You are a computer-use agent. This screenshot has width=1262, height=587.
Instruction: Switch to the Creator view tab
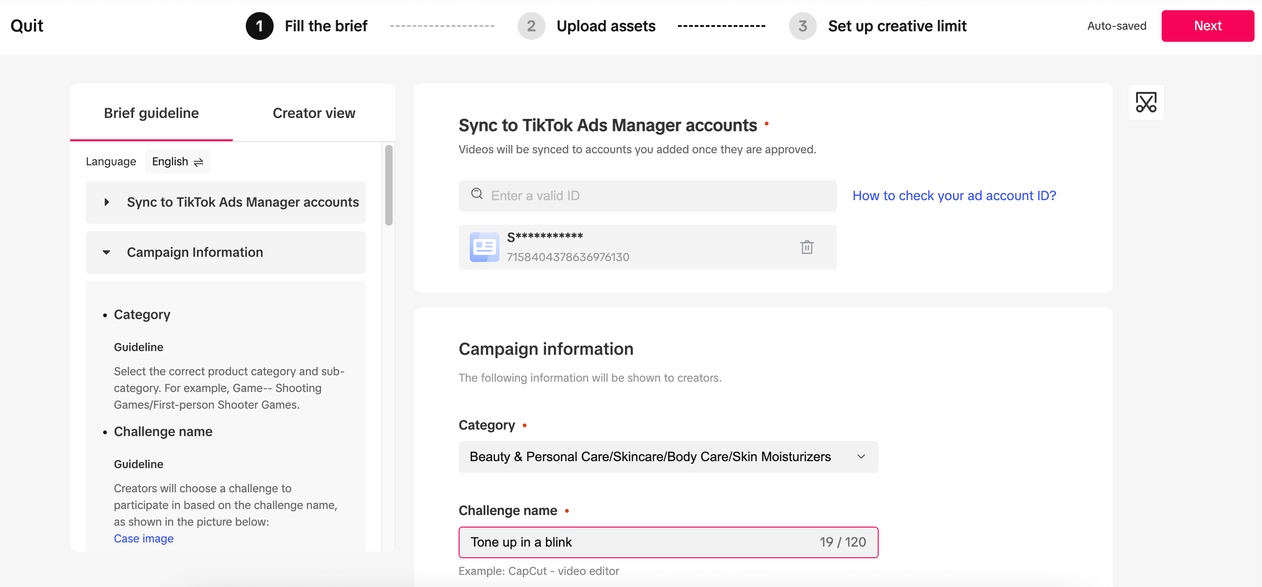(314, 112)
